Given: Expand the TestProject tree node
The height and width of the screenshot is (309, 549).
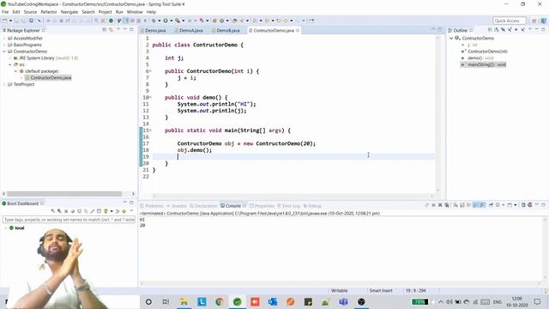Looking at the screenshot, I should click(4, 84).
